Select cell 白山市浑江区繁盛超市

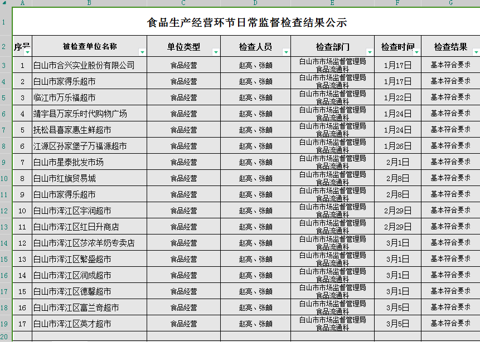pyautogui.click(x=89, y=259)
